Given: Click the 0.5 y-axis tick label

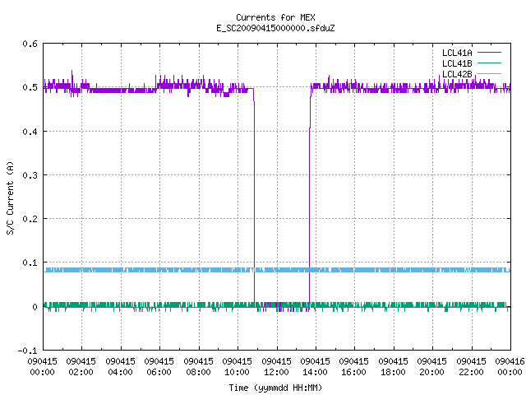Looking at the screenshot, I should (x=30, y=87).
